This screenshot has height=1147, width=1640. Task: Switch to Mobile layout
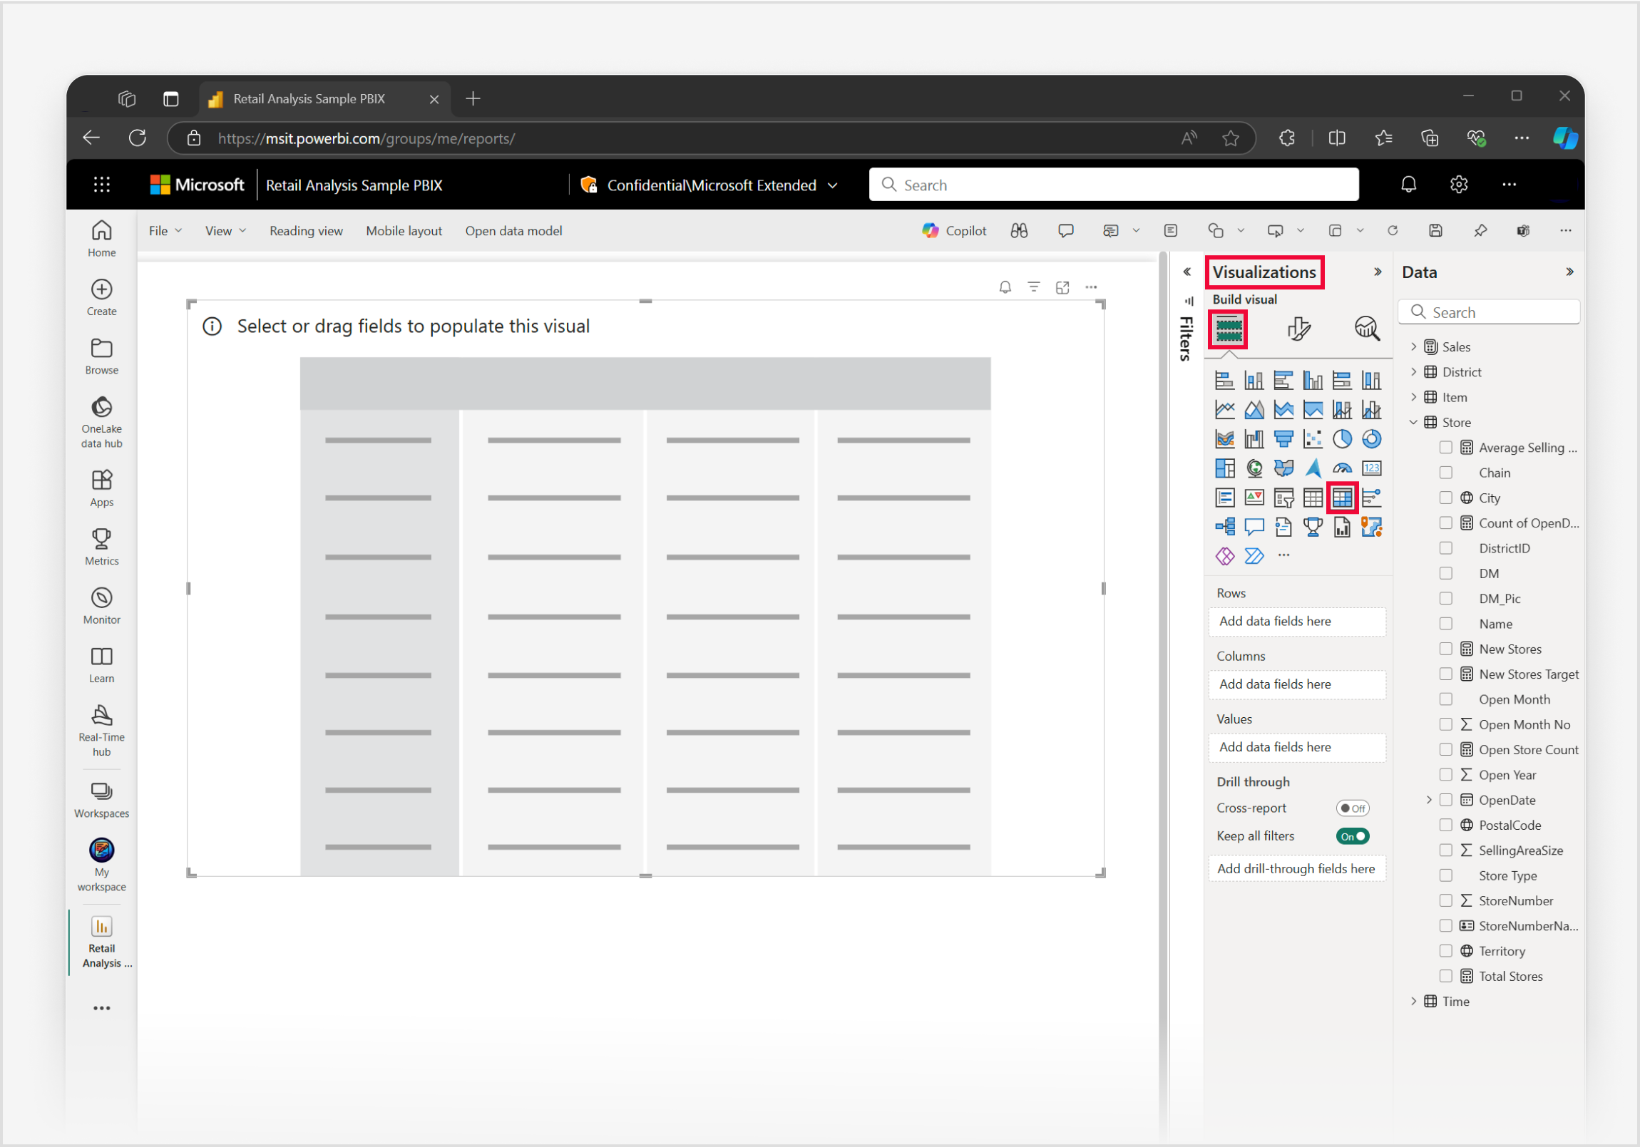[x=404, y=230]
